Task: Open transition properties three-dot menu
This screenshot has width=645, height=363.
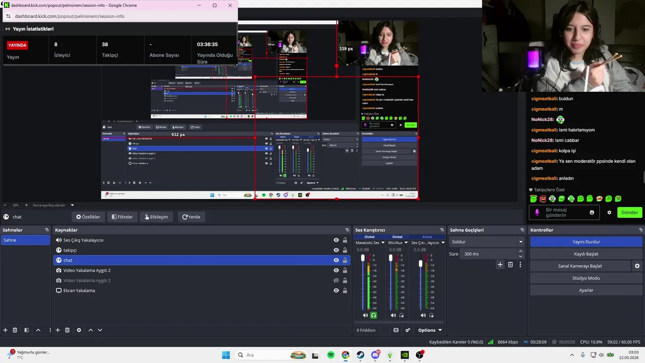Action: coord(520,264)
